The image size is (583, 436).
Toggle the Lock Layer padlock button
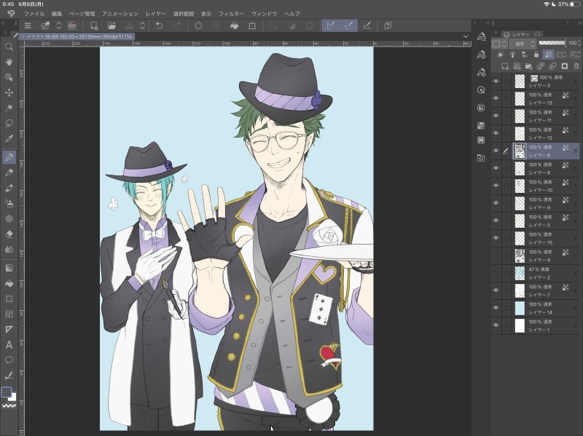point(536,55)
